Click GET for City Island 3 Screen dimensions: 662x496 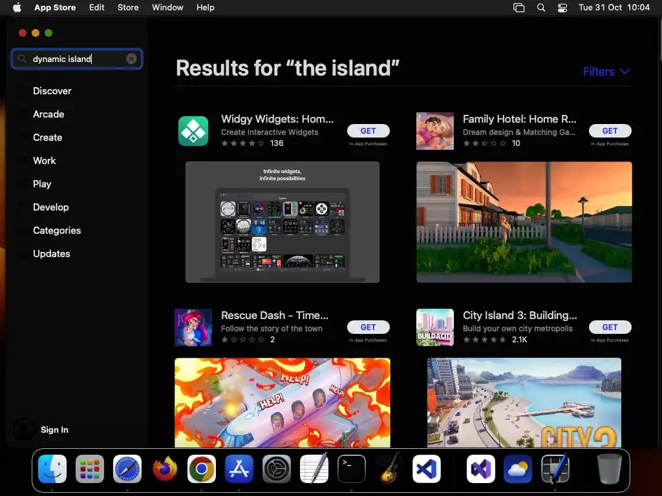(610, 327)
